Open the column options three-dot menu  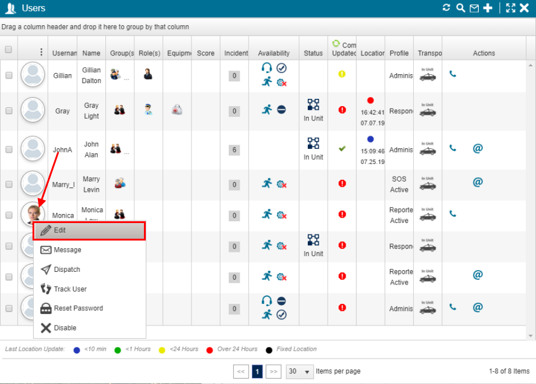pos(41,52)
